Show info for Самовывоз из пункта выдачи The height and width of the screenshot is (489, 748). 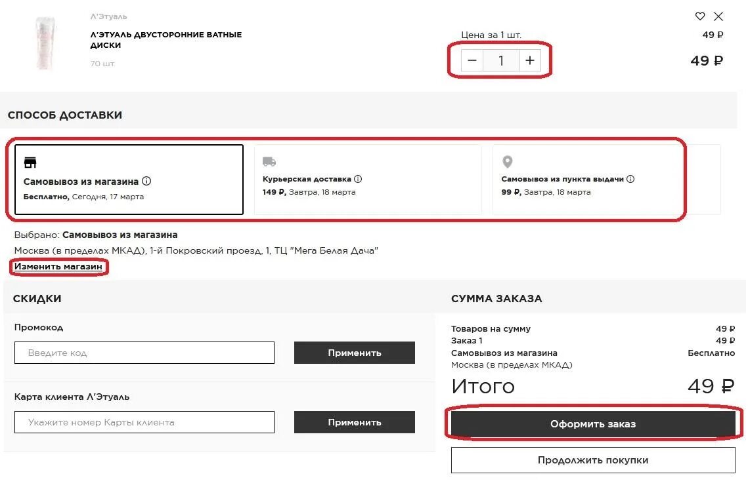pyautogui.click(x=630, y=179)
